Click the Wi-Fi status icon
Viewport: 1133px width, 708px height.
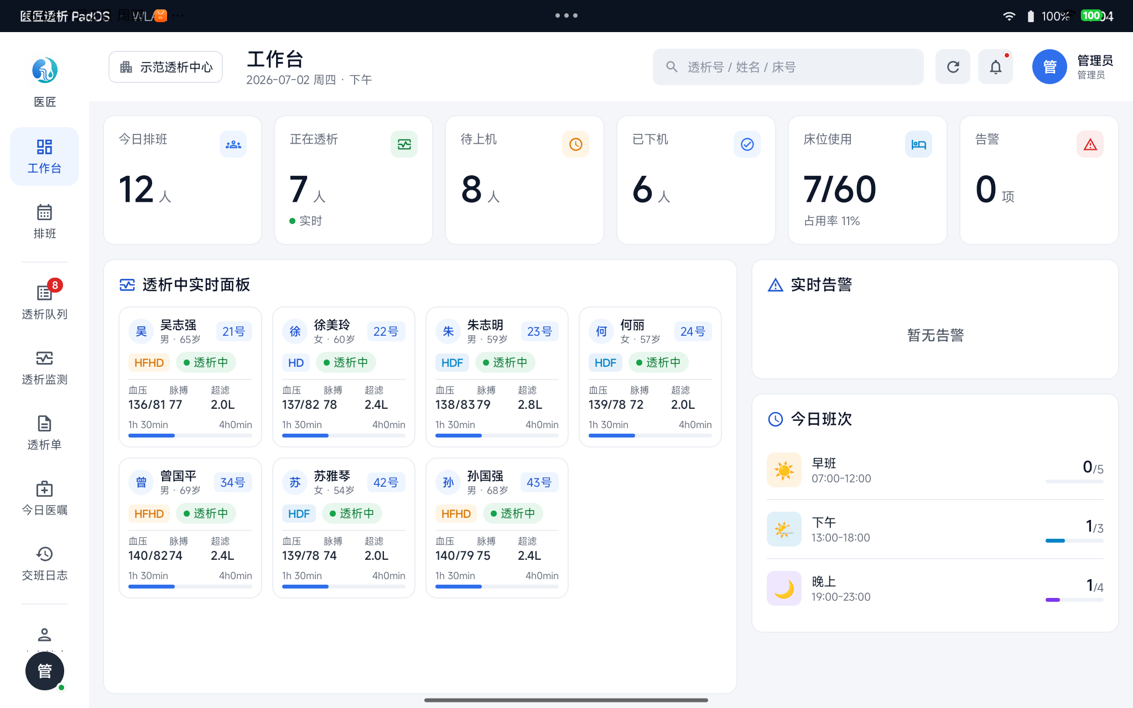click(x=1009, y=16)
